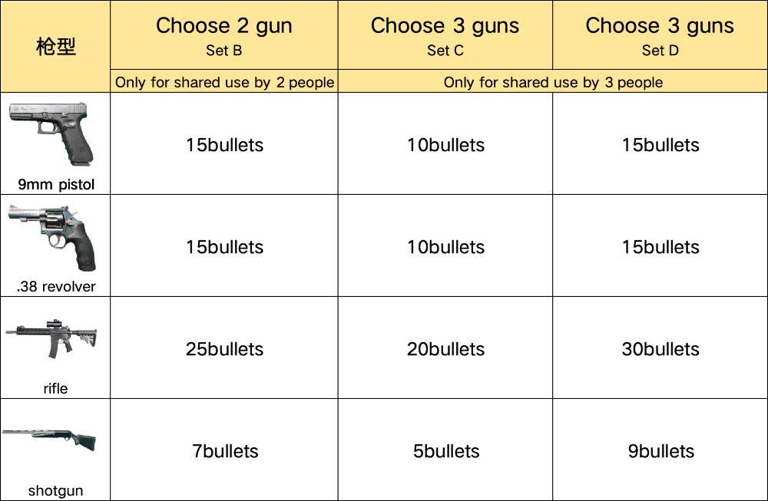Select the shotgun picture
This screenshot has height=501, width=768.
pyautogui.click(x=50, y=440)
